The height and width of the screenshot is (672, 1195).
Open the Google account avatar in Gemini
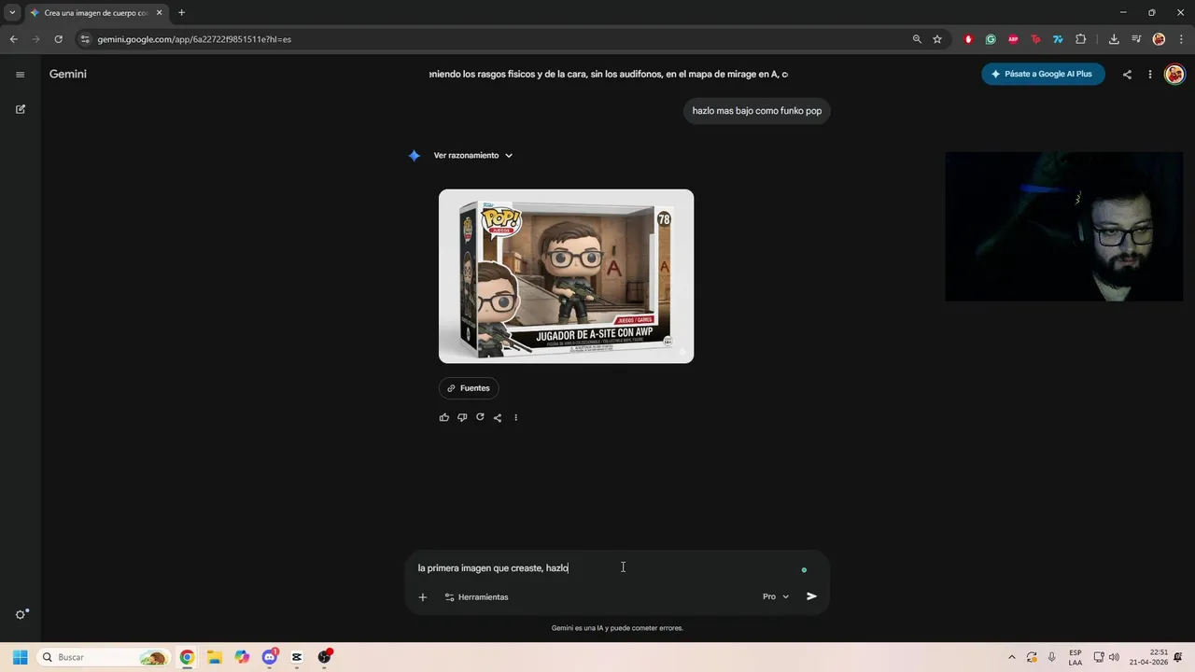point(1174,74)
